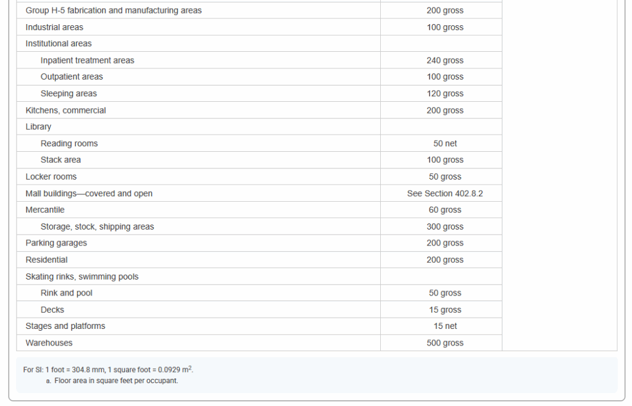Click the "Storage, stock, shipping areas" entry

[97, 227]
